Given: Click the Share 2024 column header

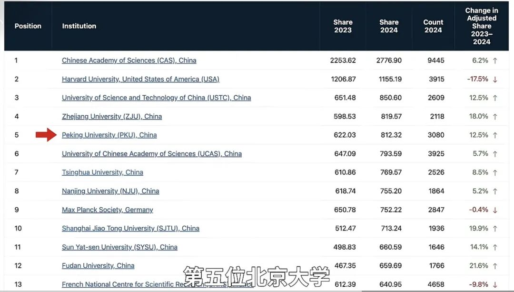Looking at the screenshot, I should tap(389, 26).
